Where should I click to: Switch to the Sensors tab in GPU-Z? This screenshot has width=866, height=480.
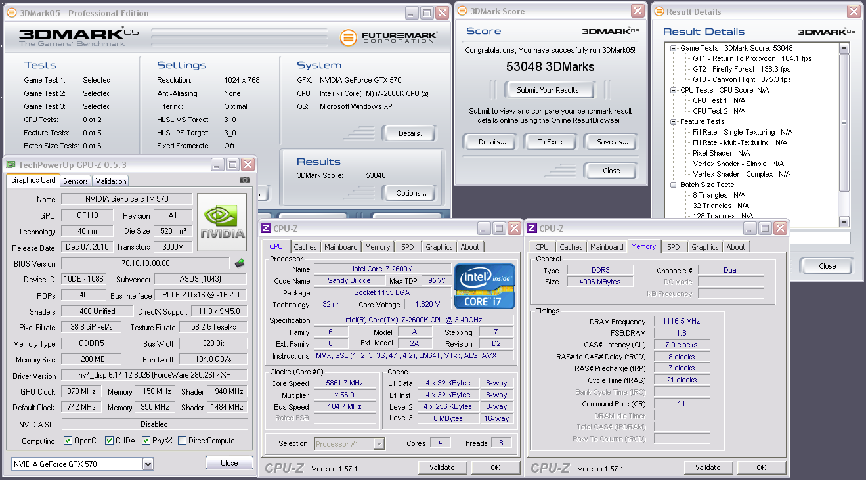coord(76,181)
